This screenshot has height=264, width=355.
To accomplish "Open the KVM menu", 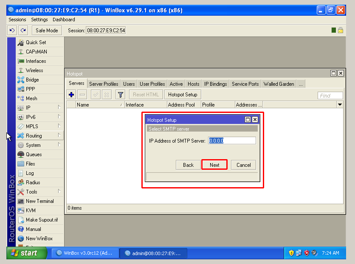I will tap(40, 211).
